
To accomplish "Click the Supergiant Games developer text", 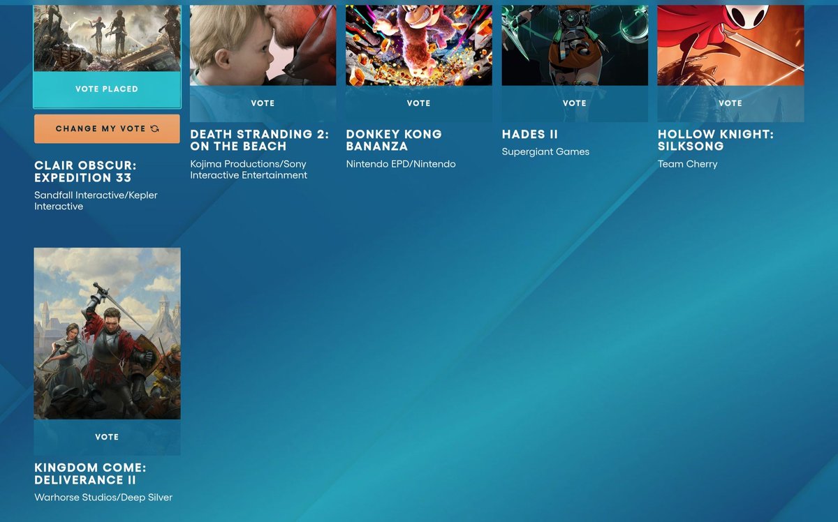I will pyautogui.click(x=545, y=151).
